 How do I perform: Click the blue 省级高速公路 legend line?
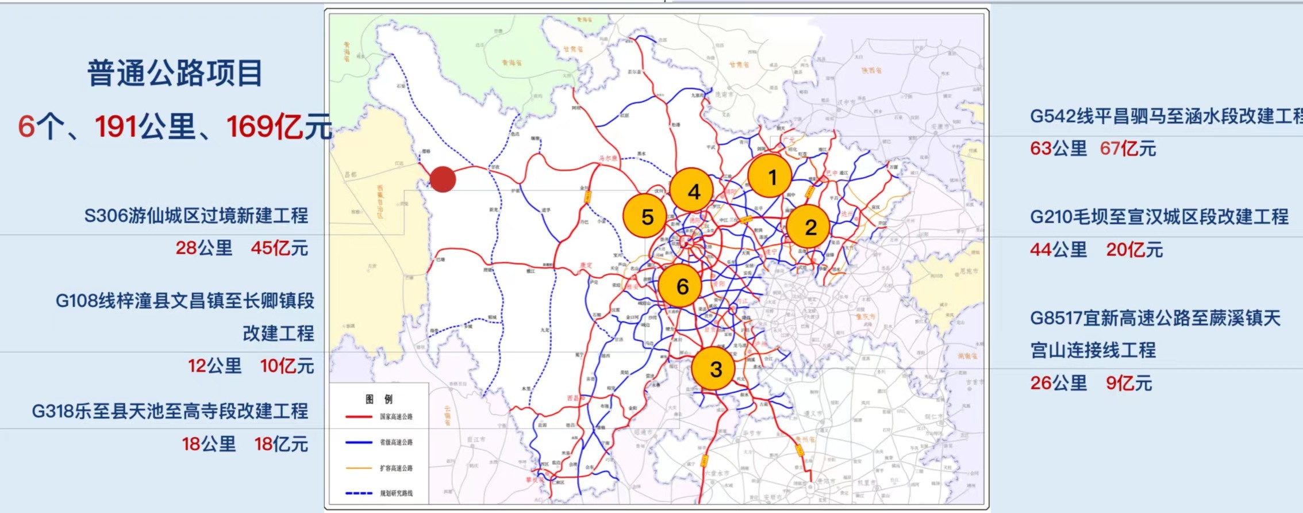pyautogui.click(x=359, y=442)
